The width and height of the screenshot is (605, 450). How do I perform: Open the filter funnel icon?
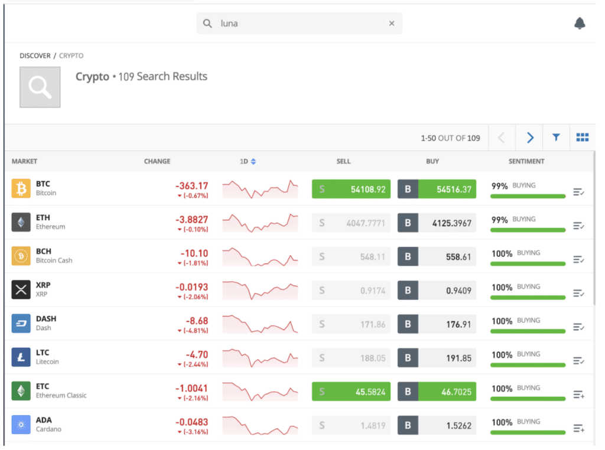click(556, 137)
